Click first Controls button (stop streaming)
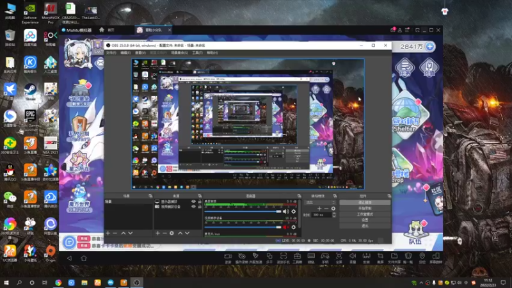512x288 pixels. coord(365,202)
